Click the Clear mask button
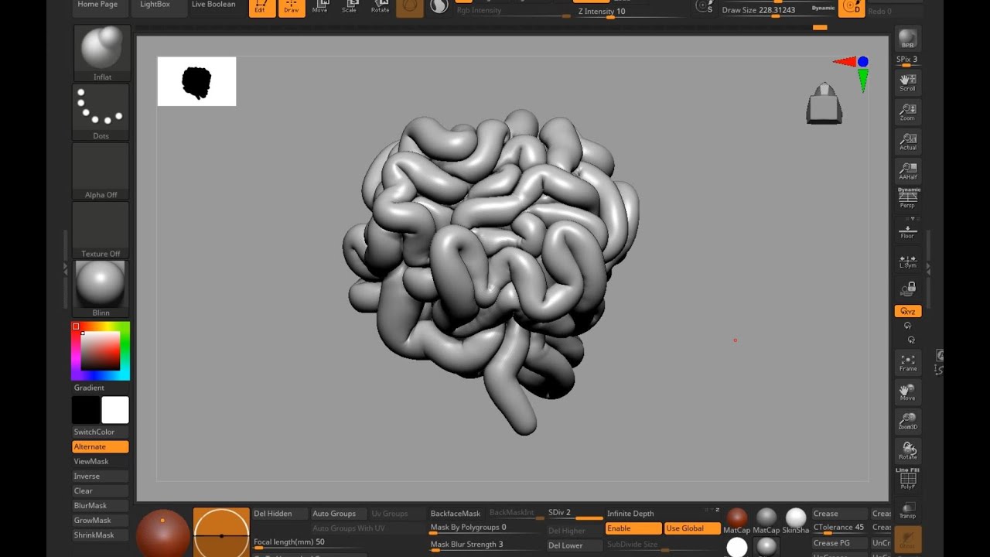 point(101,491)
